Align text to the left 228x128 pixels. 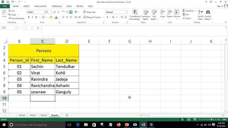(x=63, y=17)
